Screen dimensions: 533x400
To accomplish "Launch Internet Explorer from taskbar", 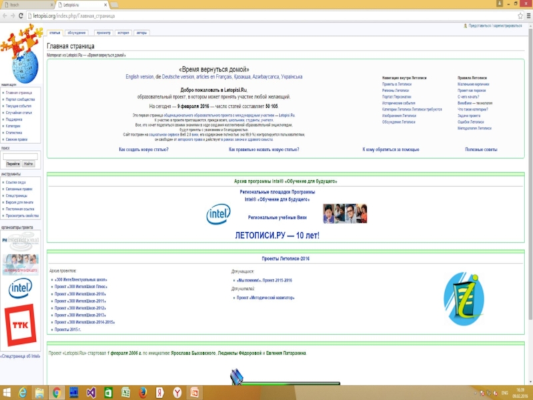I will 23,393.
